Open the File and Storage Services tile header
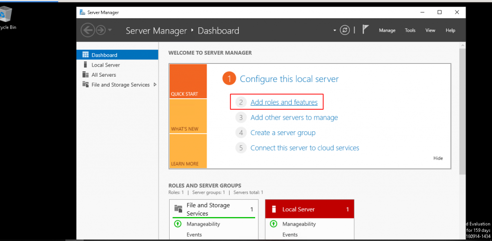Image resolution: width=492 pixels, height=241 pixels. pos(214,209)
